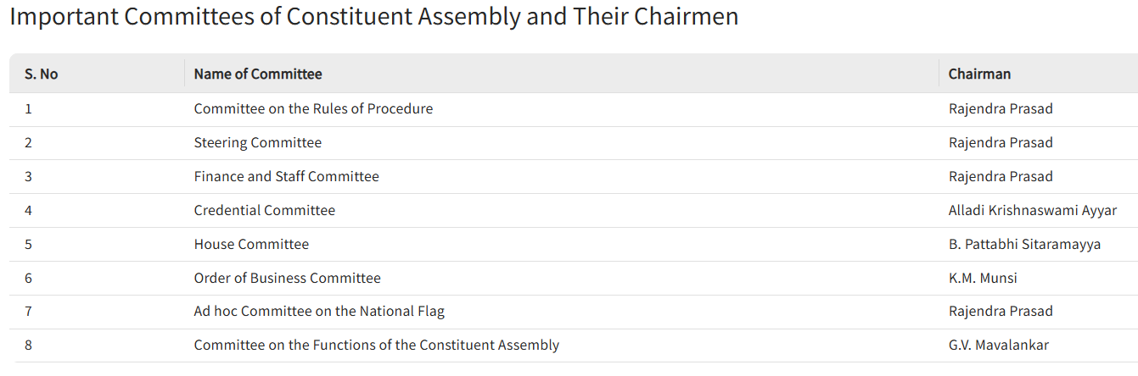Click 'Rajendra Prasad' in the Steering Committee row
Screen dimensions: 1138x376
coord(1001,142)
